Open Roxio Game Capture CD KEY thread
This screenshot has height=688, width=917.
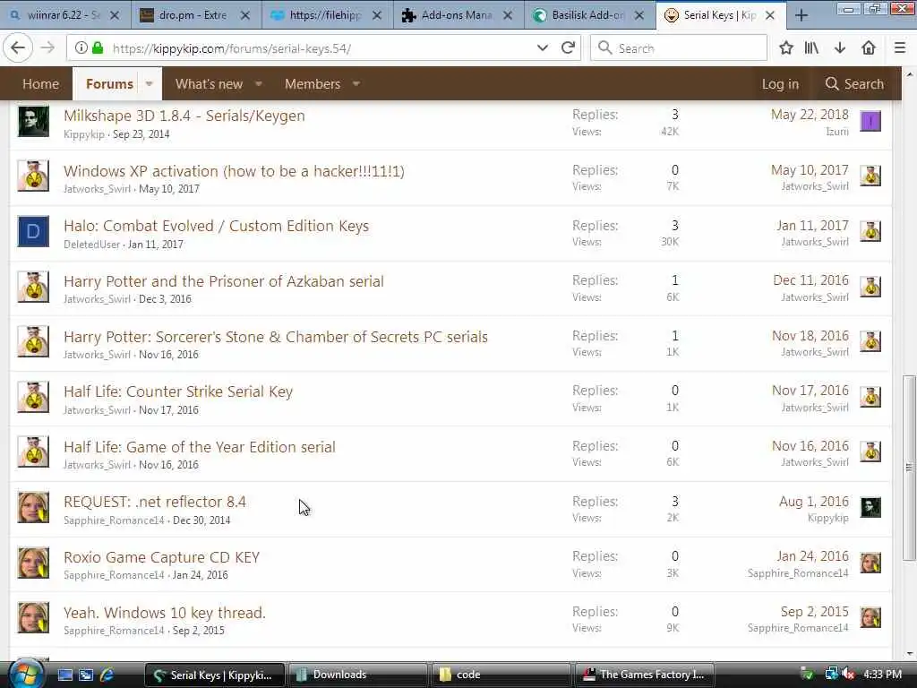161,557
